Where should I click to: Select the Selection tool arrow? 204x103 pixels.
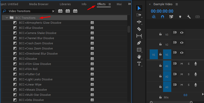pos(139,8)
